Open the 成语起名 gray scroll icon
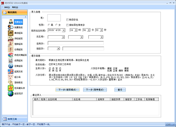The height and width of the screenshot is (127, 176). tap(11, 60)
